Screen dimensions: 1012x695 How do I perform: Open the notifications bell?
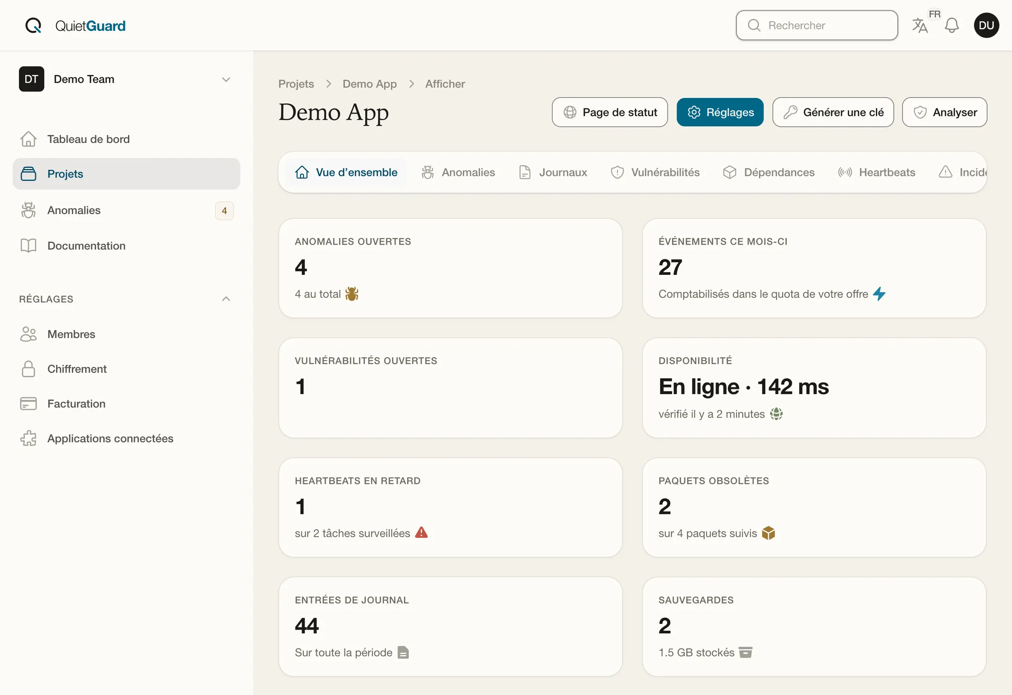point(952,25)
